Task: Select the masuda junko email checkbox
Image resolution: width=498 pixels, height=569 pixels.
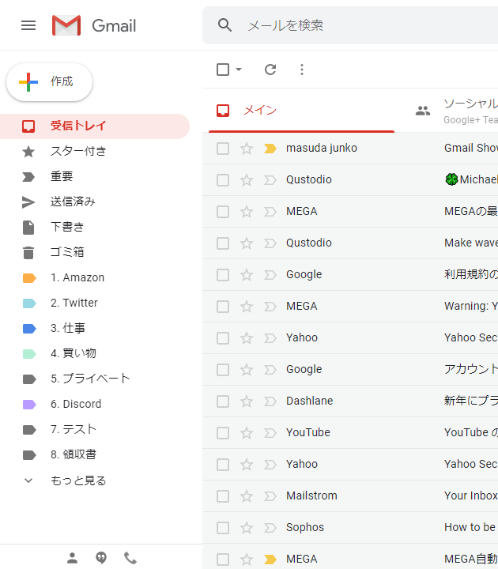Action: click(223, 149)
